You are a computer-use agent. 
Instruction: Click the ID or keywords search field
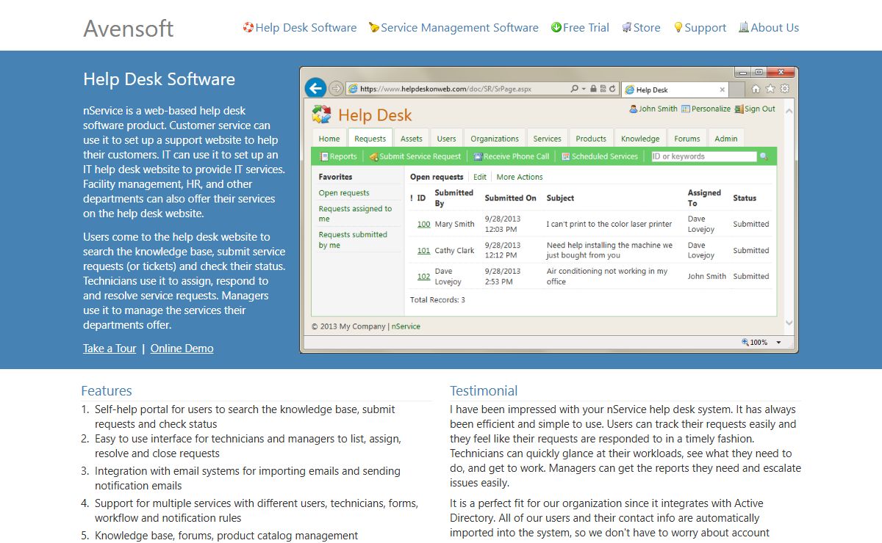[x=704, y=156]
